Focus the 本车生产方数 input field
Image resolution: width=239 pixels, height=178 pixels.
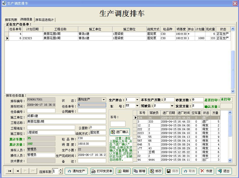pos(169,100)
